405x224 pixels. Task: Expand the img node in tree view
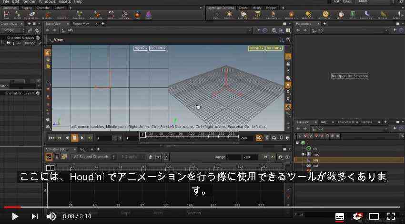(x=303, y=154)
